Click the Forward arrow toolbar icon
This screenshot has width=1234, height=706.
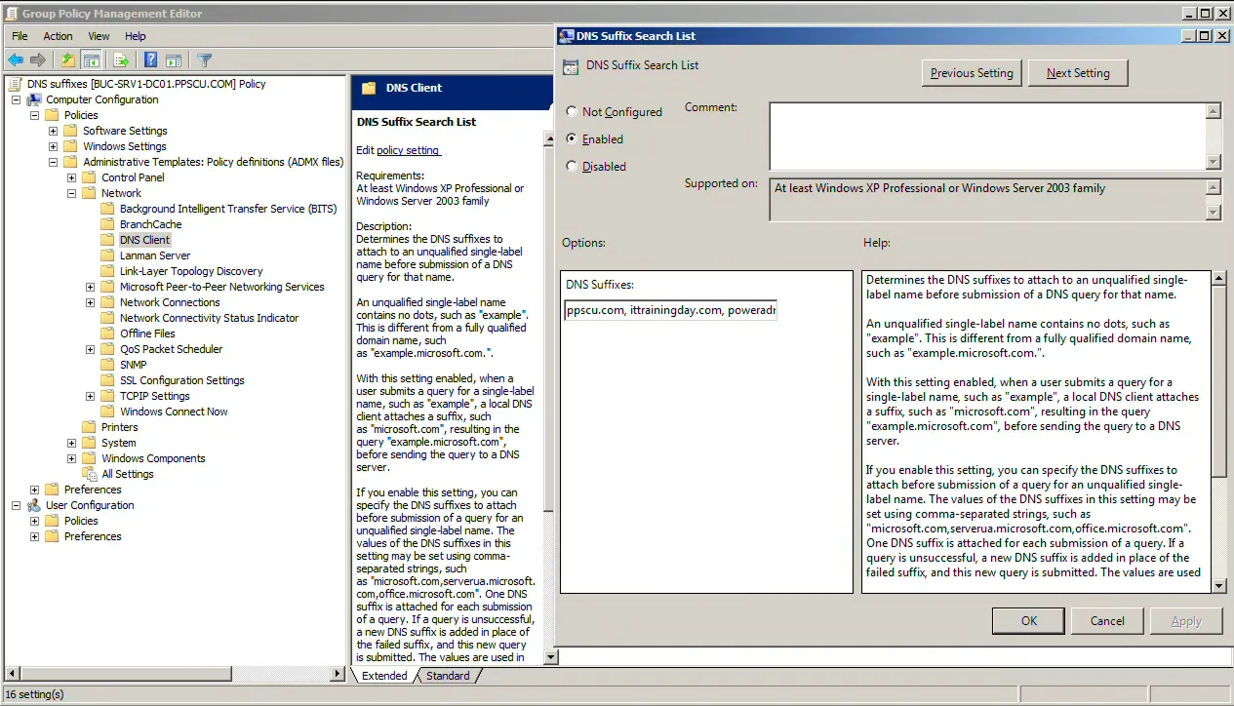pyautogui.click(x=38, y=59)
